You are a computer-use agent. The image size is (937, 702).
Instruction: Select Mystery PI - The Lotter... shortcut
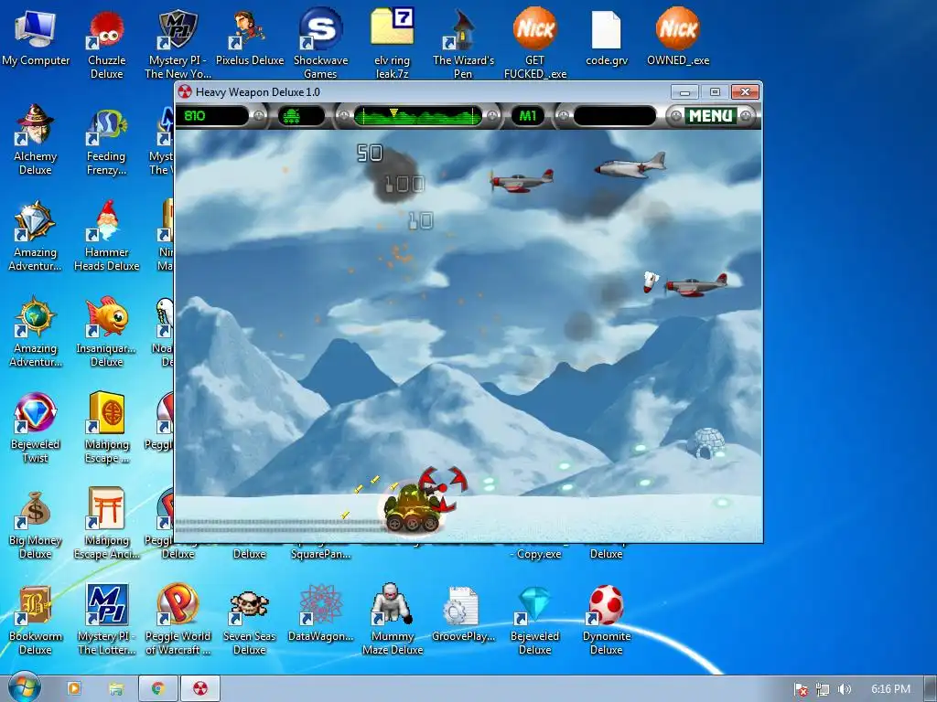coord(106,622)
